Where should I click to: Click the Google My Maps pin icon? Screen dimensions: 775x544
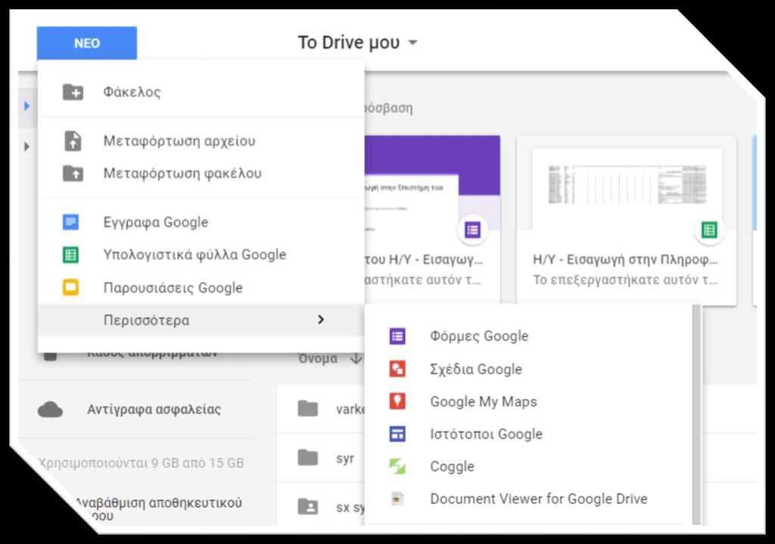tap(397, 401)
